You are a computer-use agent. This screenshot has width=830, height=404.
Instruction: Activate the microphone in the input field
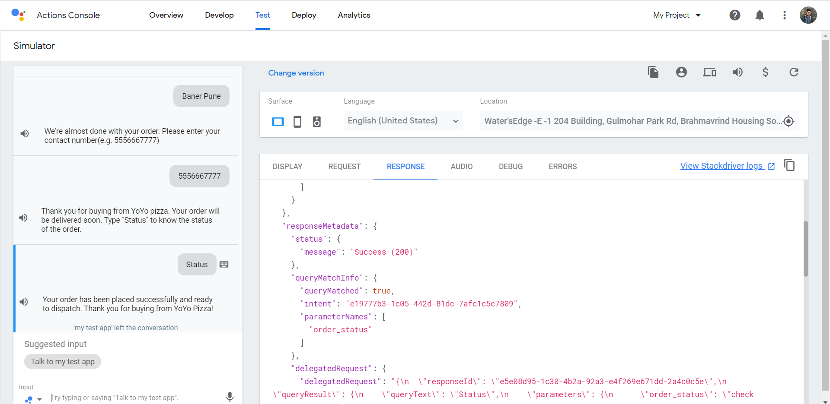[x=230, y=397]
